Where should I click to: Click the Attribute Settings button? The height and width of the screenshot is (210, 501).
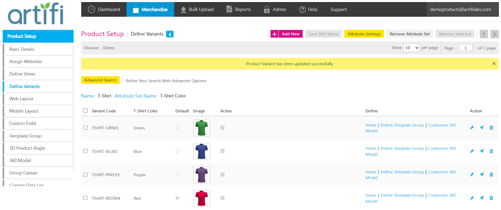pyautogui.click(x=364, y=34)
